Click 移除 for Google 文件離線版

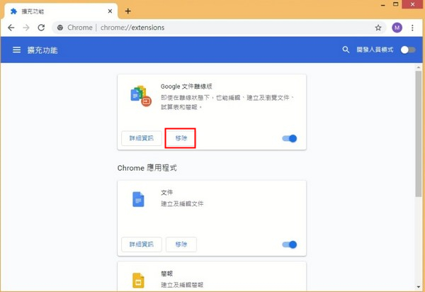click(181, 138)
